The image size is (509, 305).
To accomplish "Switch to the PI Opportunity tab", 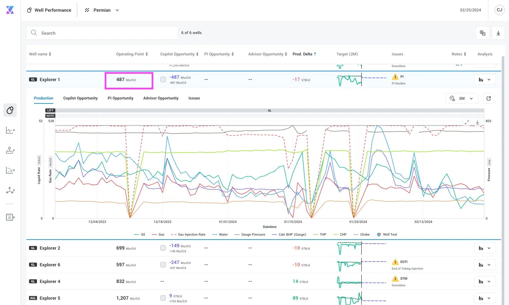I will [120, 98].
